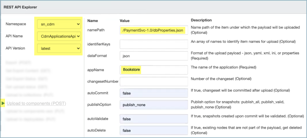
Task: Click into the namePath value field
Action: point(154,30)
